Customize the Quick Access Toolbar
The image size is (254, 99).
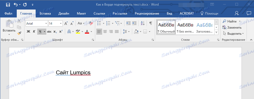32,5
